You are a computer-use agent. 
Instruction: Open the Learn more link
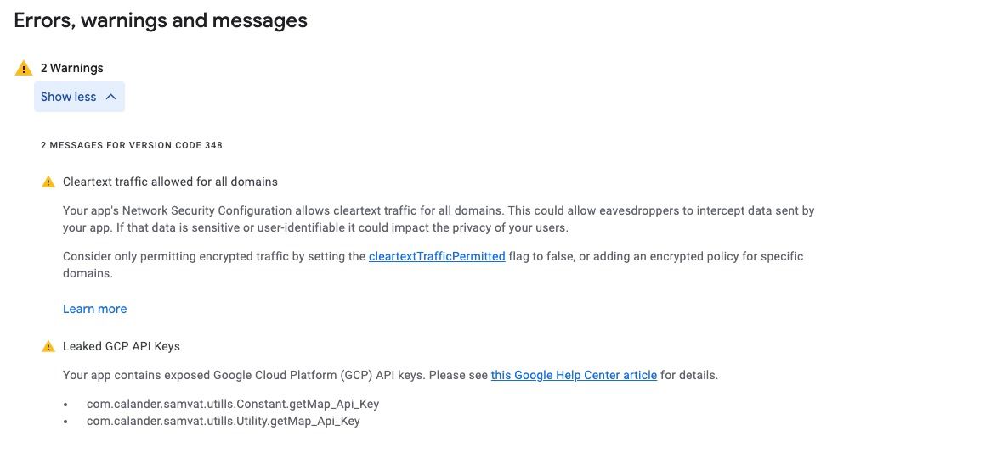click(95, 309)
